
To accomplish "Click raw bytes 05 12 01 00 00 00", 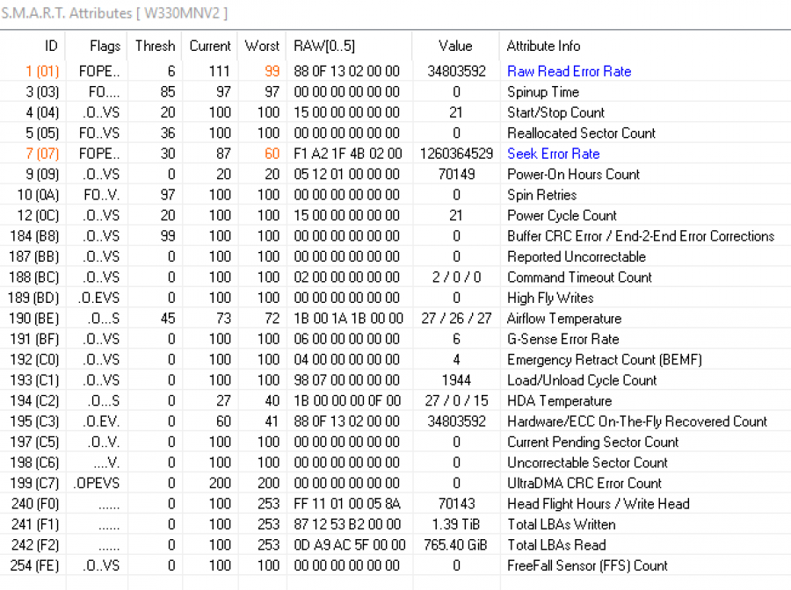I will 347,174.
